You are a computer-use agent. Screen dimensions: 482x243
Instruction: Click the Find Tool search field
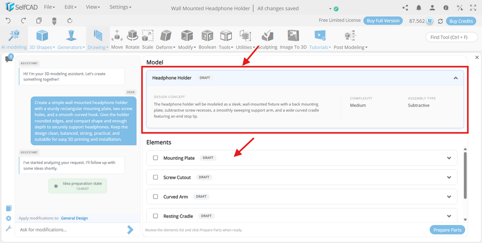[x=451, y=37]
